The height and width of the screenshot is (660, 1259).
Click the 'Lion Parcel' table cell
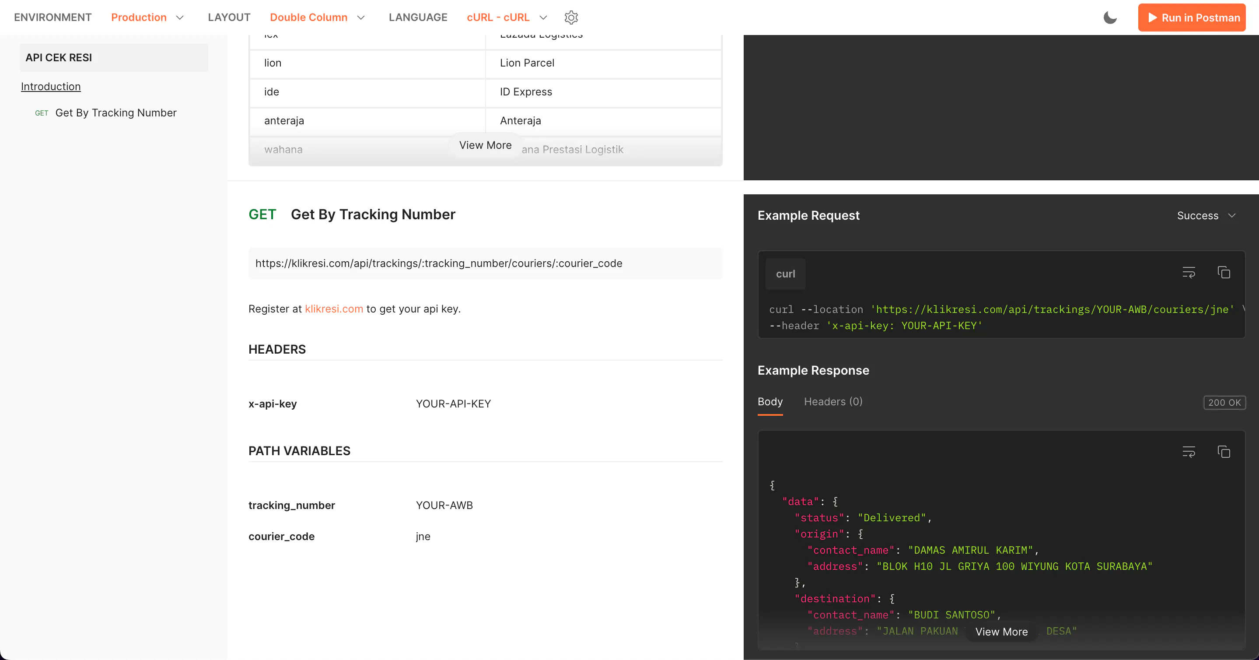tap(603, 63)
